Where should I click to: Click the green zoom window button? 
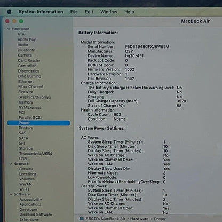point(21,21)
